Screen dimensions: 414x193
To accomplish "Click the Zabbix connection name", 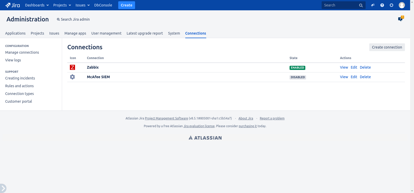I will pyautogui.click(x=93, y=67).
